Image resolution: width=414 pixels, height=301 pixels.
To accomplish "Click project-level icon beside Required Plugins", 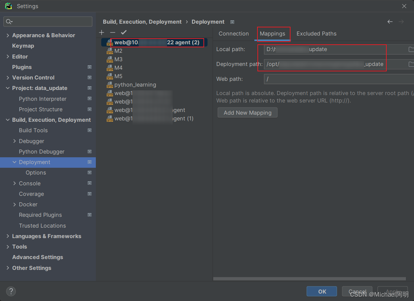I will point(89,215).
